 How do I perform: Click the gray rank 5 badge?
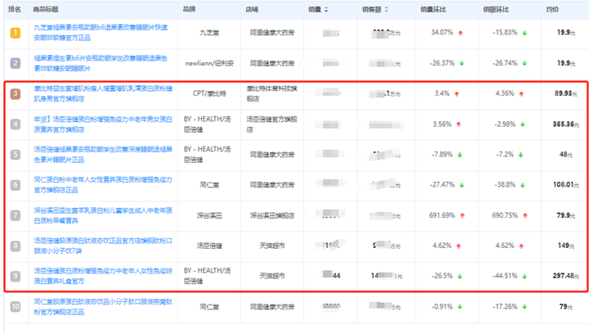pos(16,155)
